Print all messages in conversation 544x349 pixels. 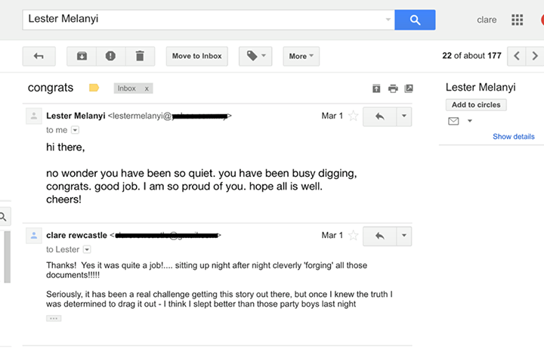393,88
